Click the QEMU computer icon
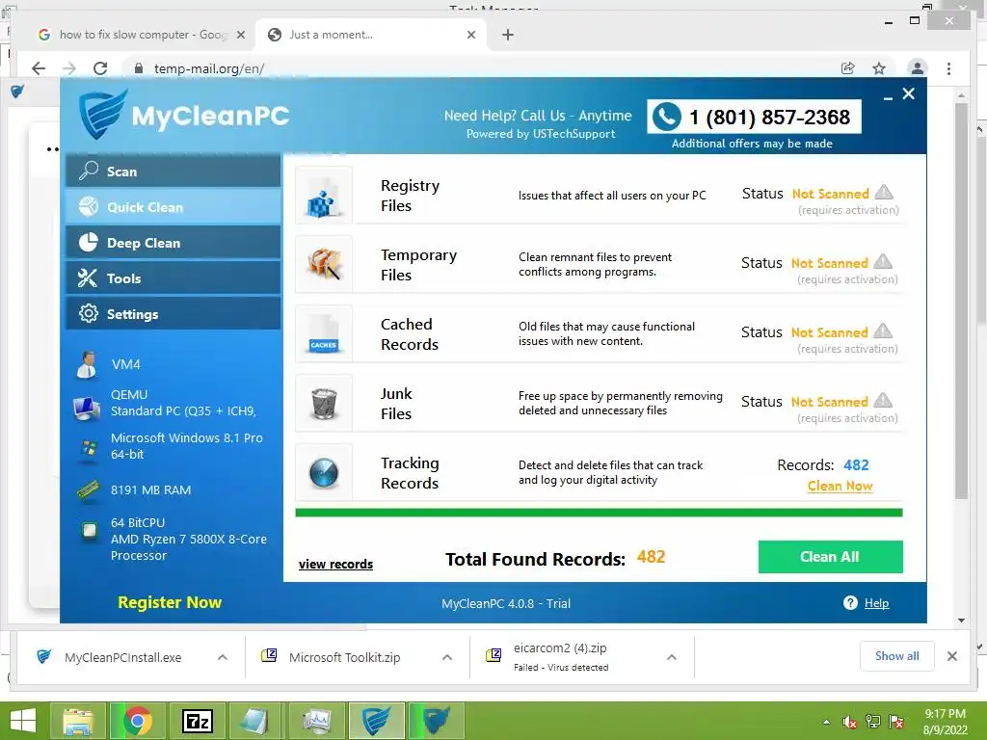The image size is (987, 740). [86, 408]
